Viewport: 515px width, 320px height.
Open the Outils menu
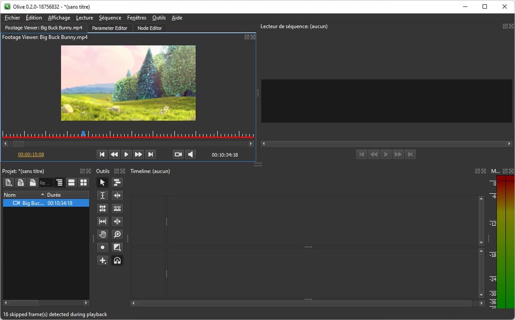tap(159, 18)
